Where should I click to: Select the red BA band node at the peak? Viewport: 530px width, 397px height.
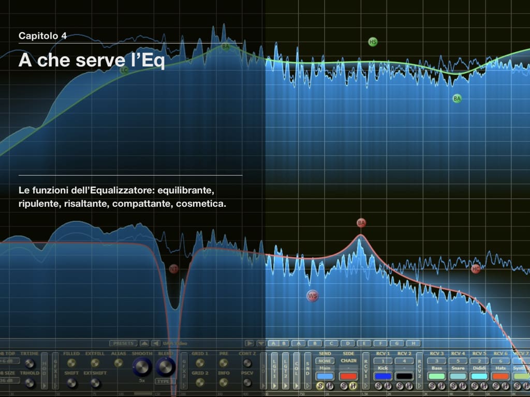click(x=361, y=223)
